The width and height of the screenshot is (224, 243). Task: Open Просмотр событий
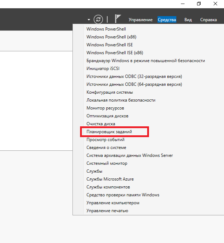(105, 140)
